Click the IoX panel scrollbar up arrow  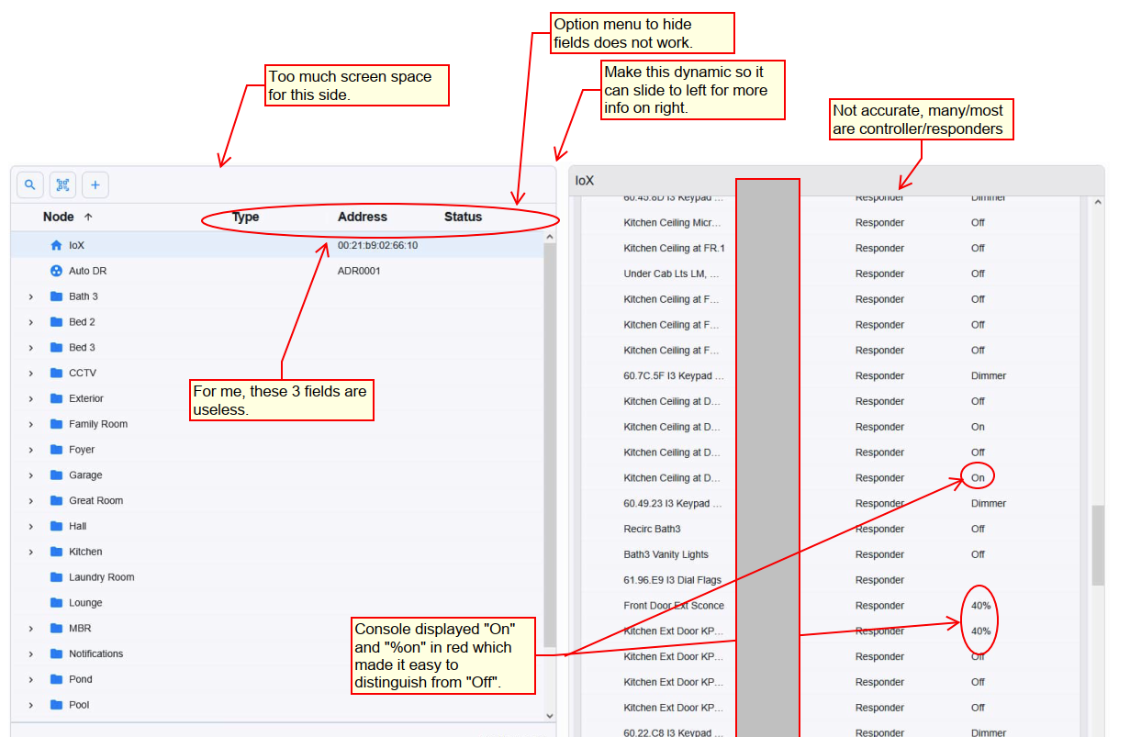(x=1098, y=203)
